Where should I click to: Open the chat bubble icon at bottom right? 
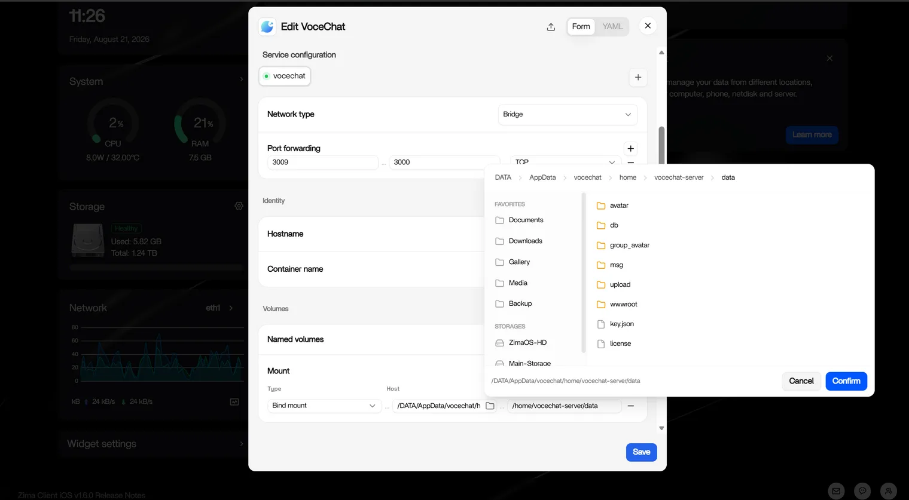pos(862,491)
